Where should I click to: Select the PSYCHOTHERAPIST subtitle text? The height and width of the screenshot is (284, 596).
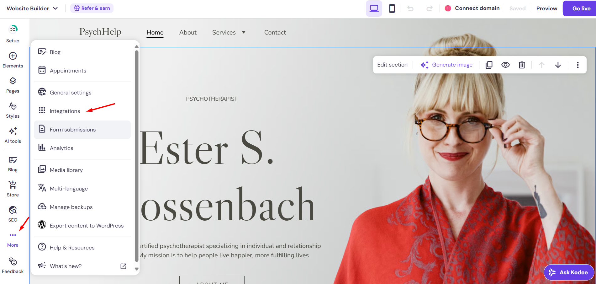tap(212, 99)
